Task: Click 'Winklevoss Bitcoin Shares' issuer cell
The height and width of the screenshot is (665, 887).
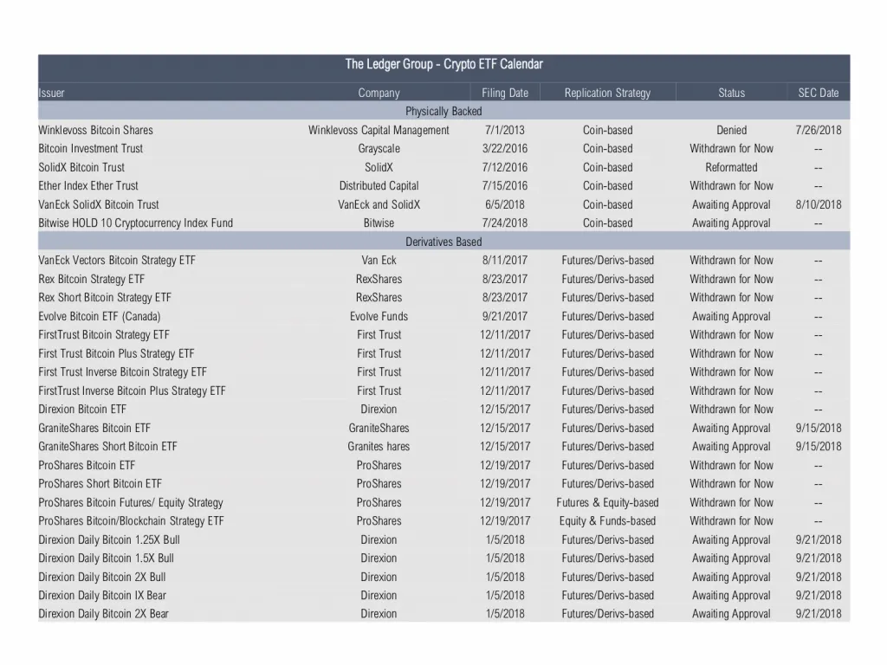Action: [x=95, y=130]
